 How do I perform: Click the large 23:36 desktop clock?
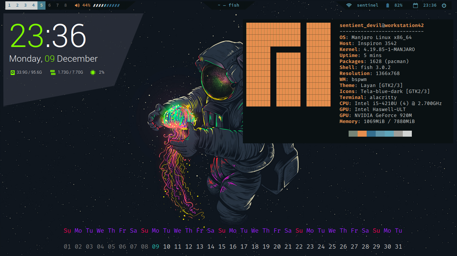point(48,35)
